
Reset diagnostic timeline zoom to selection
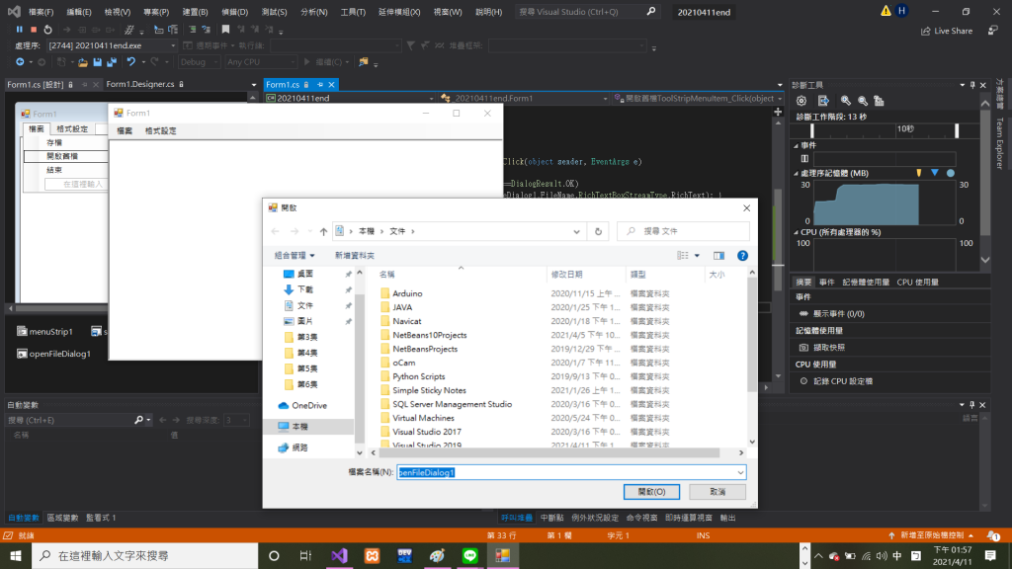[x=879, y=101]
